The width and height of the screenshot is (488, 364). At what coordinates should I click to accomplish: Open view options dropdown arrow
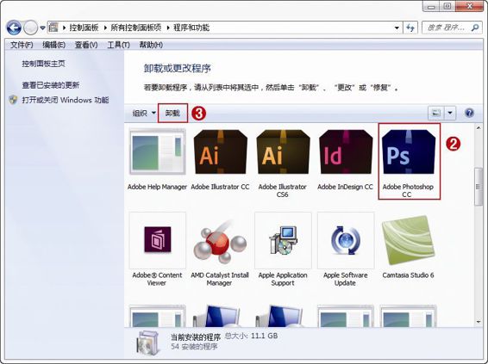(x=450, y=113)
